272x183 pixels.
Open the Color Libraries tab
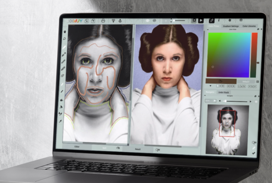249,26
